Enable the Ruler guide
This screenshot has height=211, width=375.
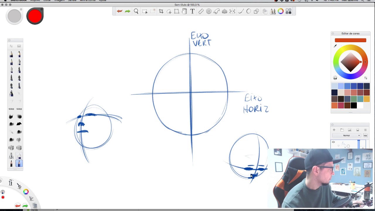pyautogui.click(x=201, y=11)
